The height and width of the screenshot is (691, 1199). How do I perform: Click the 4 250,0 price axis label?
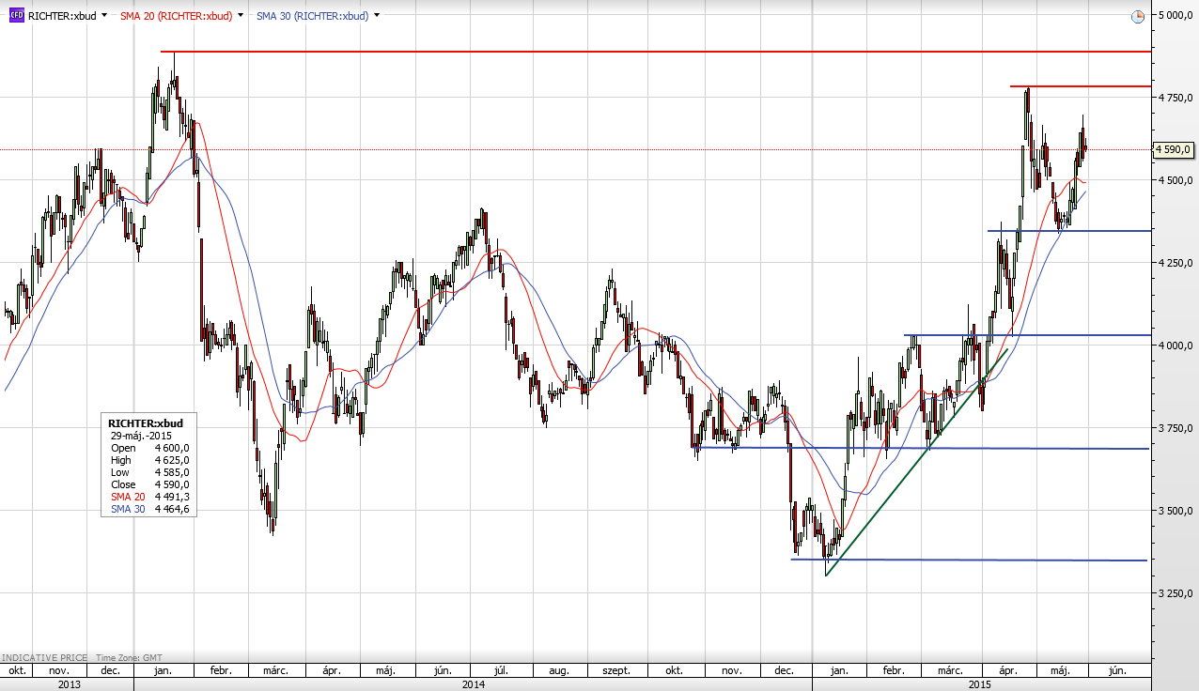click(1176, 263)
